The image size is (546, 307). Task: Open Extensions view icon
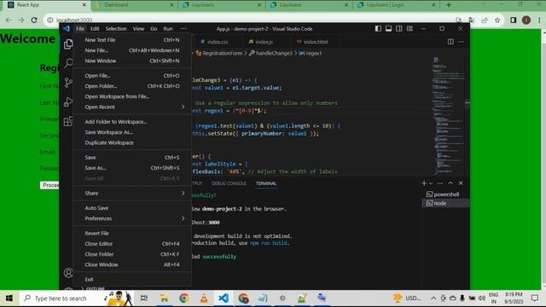pyautogui.click(x=68, y=121)
